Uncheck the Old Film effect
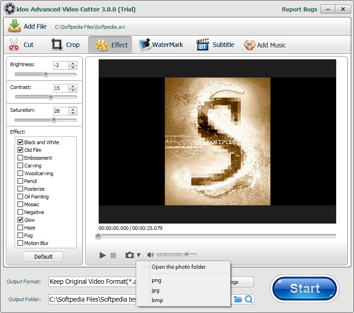This screenshot has width=354, height=313. point(20,150)
